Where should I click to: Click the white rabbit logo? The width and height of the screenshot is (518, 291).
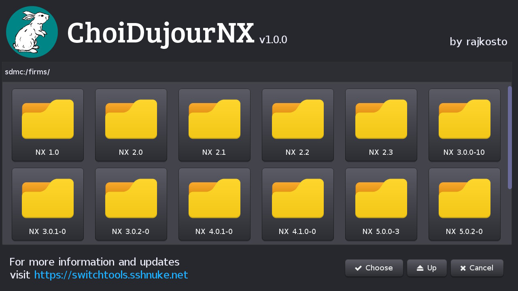32,32
